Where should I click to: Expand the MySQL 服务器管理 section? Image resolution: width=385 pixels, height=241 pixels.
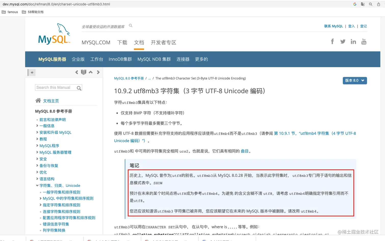pyautogui.click(x=37, y=152)
